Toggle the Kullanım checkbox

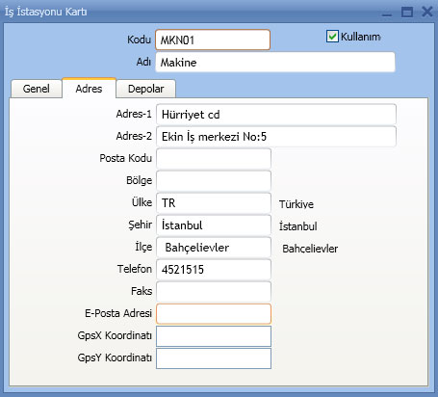point(332,37)
